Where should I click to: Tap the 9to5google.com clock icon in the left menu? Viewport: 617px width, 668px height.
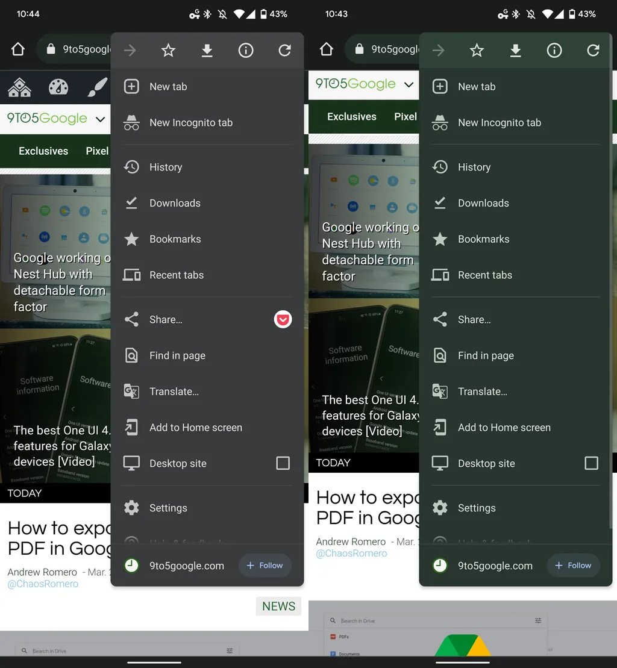pyautogui.click(x=131, y=566)
